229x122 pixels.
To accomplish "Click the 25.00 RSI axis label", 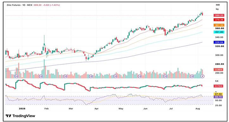I will pos(219,105).
